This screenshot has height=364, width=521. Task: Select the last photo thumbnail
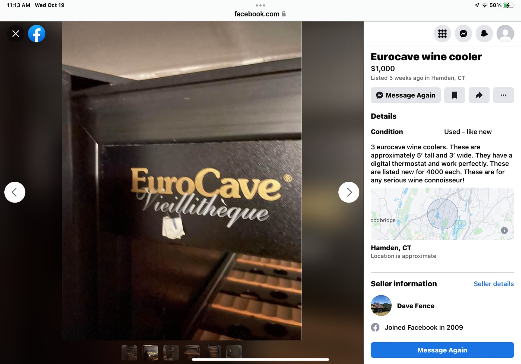(x=234, y=352)
